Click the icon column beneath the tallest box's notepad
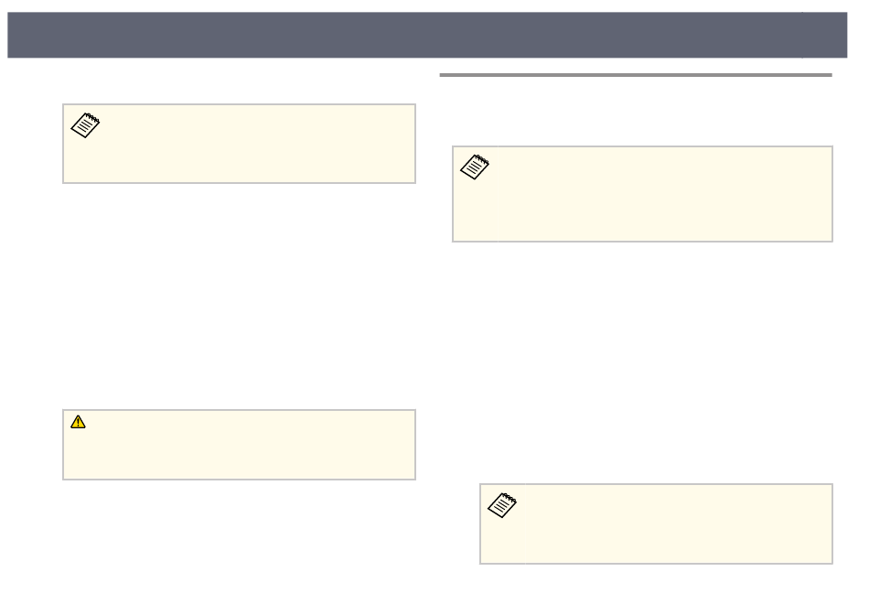Screen dimensions: 869x604 [475, 210]
